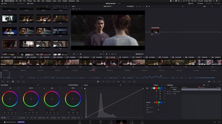
Task: Adjust the Lift color wheel
Action: coord(10,99)
